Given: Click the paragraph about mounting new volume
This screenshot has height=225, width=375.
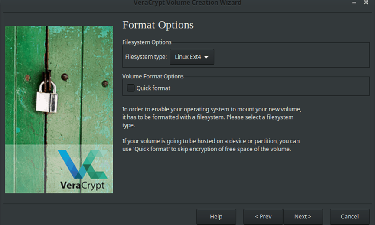Looking at the screenshot, I should pyautogui.click(x=212, y=117).
